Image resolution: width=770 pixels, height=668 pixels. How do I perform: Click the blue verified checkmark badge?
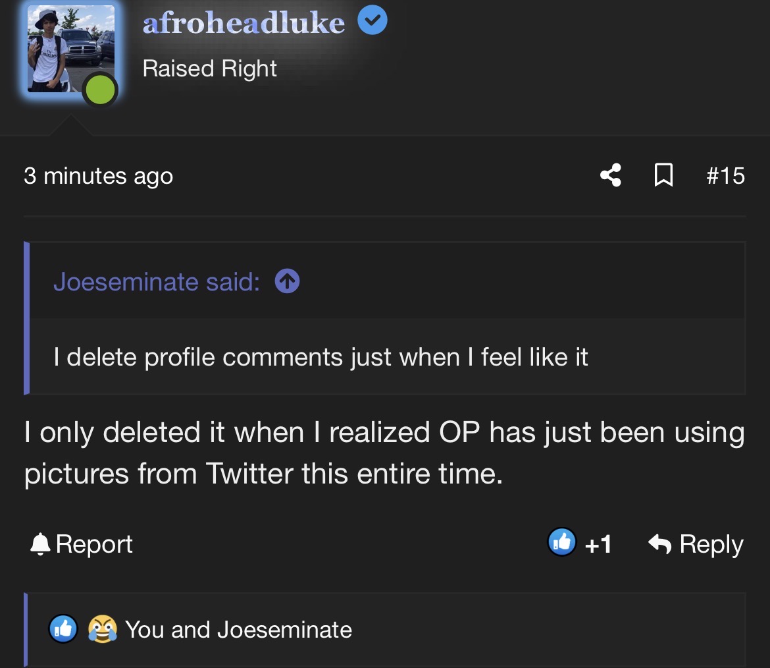coord(372,20)
